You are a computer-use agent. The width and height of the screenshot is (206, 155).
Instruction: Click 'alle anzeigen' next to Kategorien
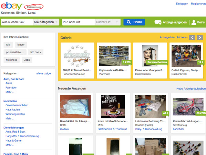click(44, 73)
